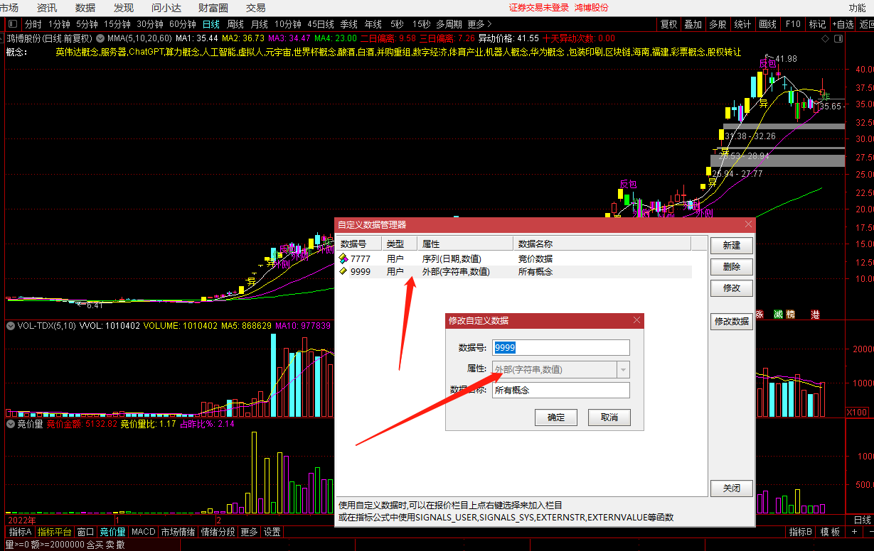The height and width of the screenshot is (551, 874).
Task: Click the 修改数据 button
Action: tap(732, 321)
